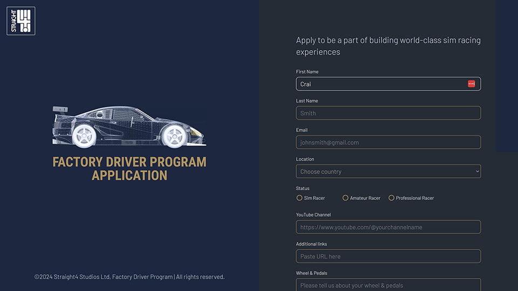The width and height of the screenshot is (518, 291).
Task: Click the Wheel & Pedals label
Action: (x=311, y=273)
